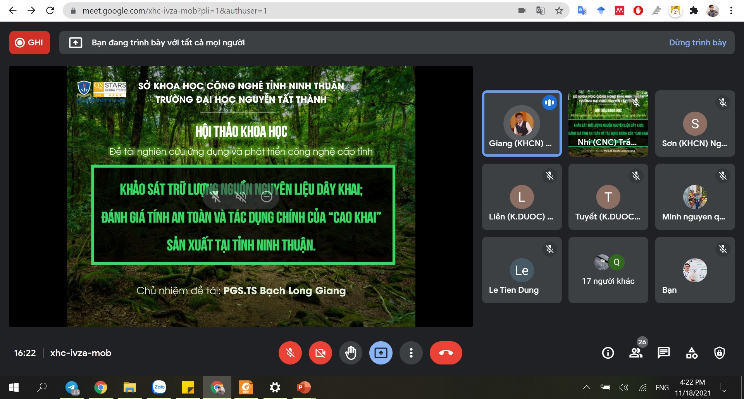Unmute the microphone in call controls
744x399 pixels.
tap(290, 353)
